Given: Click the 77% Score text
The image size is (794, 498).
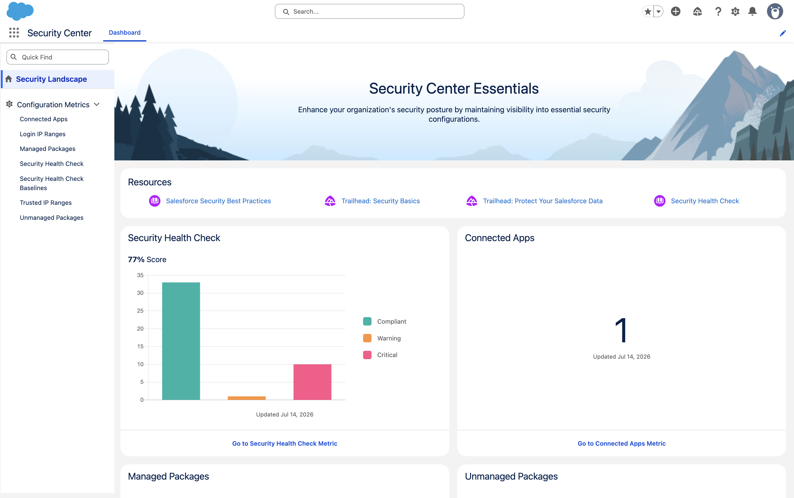Looking at the screenshot, I should tap(147, 260).
